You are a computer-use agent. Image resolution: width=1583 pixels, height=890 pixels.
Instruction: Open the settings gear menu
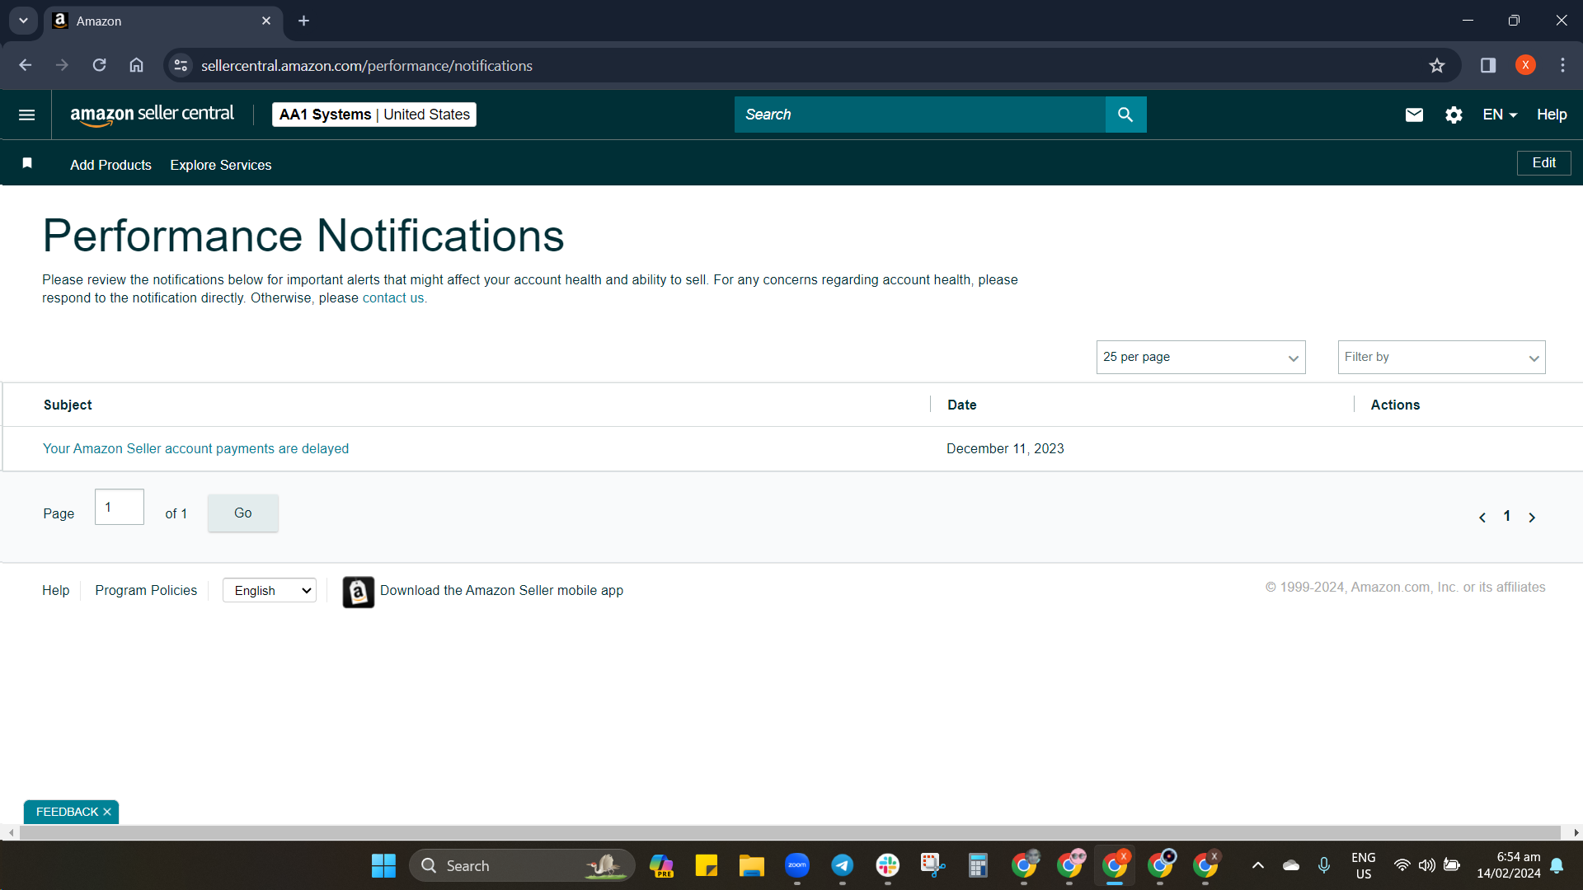click(1454, 115)
